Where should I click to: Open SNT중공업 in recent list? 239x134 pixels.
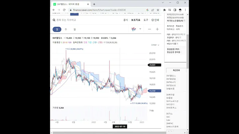pos(171,79)
